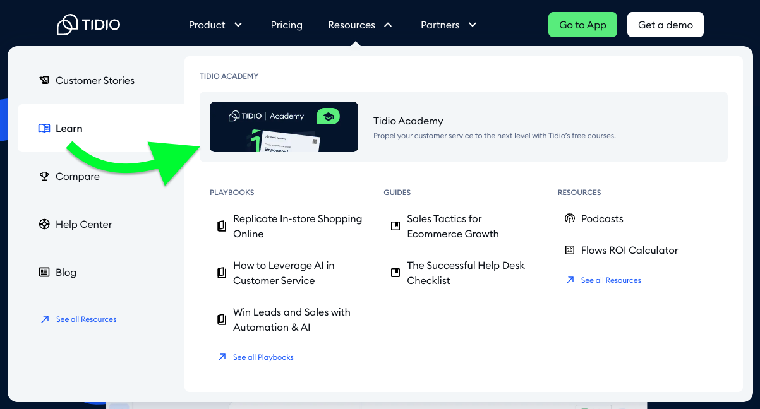
Task: Open the Podcasts resource link
Action: 602,218
